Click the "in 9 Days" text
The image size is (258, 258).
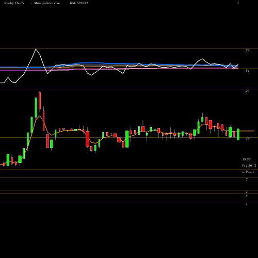248,172
